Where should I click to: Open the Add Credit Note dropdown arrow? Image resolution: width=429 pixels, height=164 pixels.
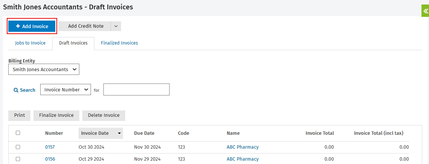116,26
